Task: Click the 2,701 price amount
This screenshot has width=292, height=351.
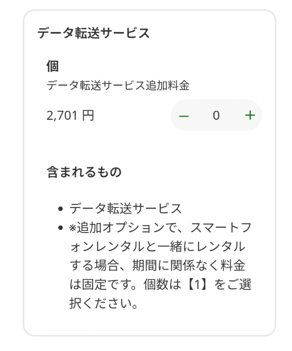Action: [x=62, y=116]
